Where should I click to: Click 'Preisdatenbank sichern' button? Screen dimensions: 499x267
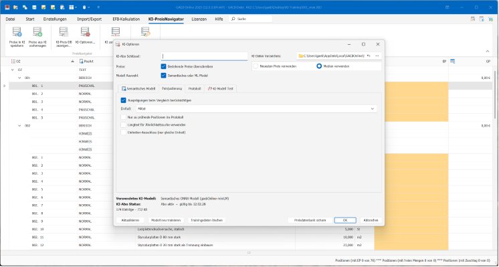point(310,220)
